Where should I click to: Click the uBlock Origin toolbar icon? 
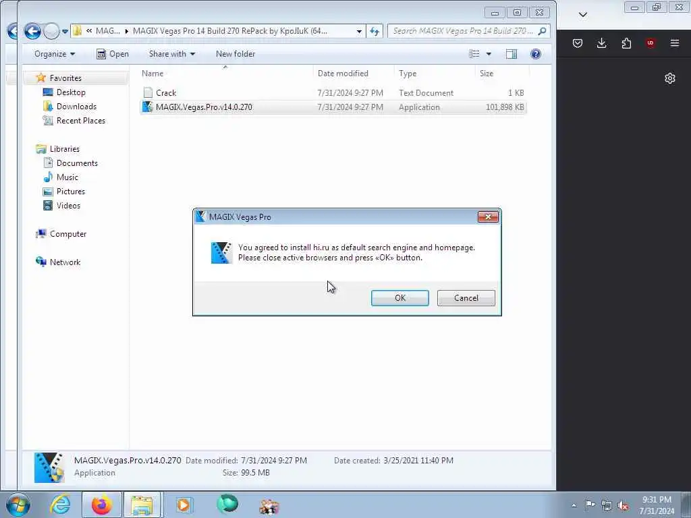(x=650, y=43)
